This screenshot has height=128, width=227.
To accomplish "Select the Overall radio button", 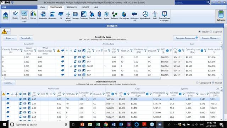I will coord(213,83).
